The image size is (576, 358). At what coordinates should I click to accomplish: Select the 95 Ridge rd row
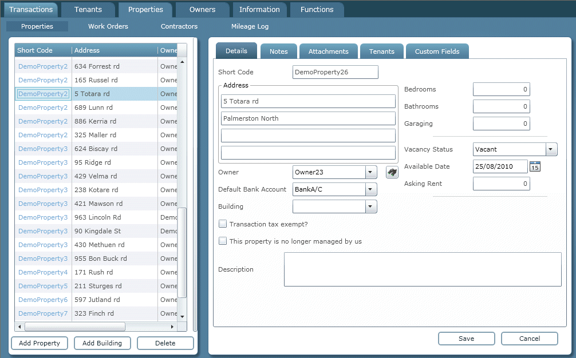coord(96,162)
